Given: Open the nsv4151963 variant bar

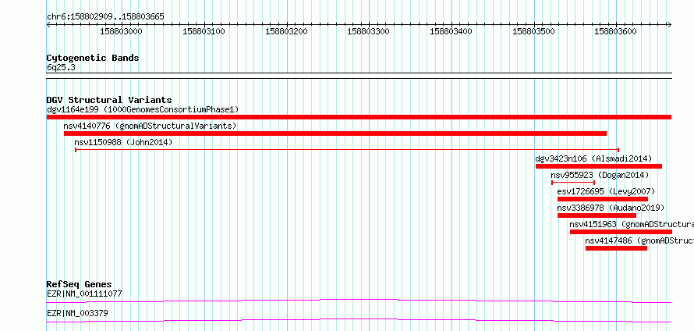Looking at the screenshot, I should pyautogui.click(x=621, y=232).
